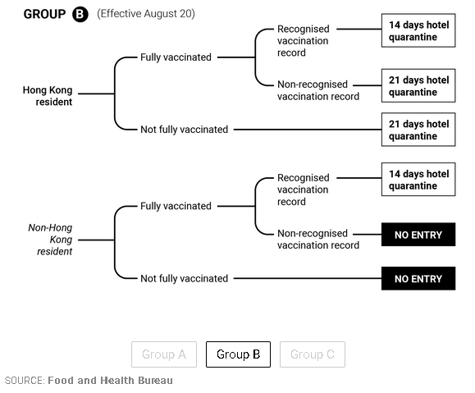Select the Group B tab
Viewport: 475px width, 393px height.
point(238,354)
